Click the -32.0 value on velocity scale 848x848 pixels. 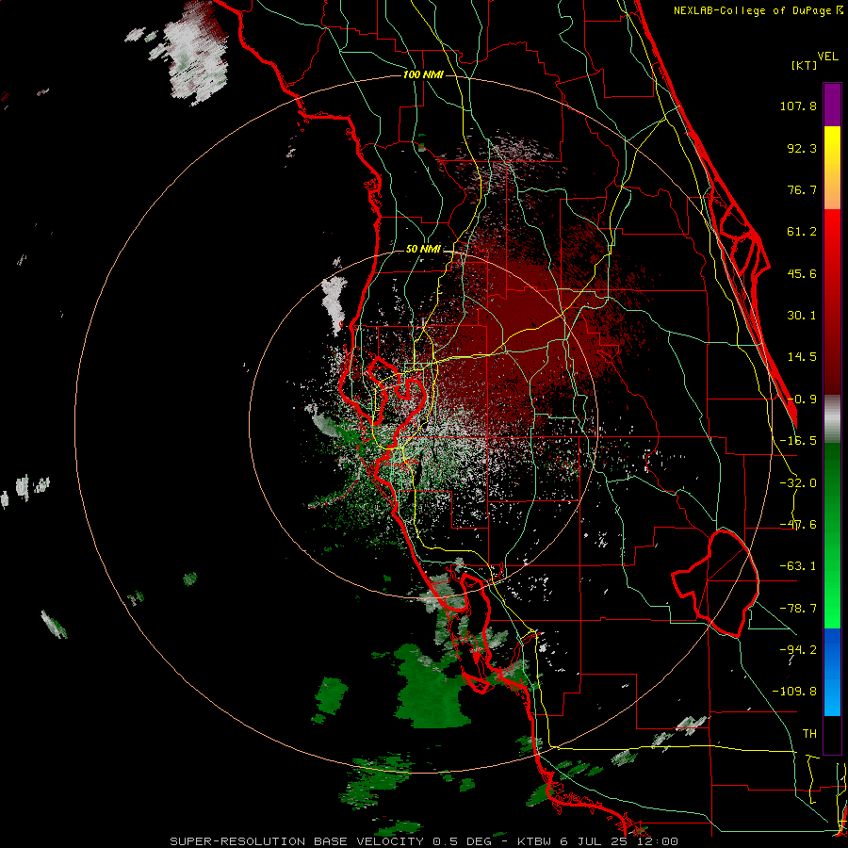click(x=798, y=483)
